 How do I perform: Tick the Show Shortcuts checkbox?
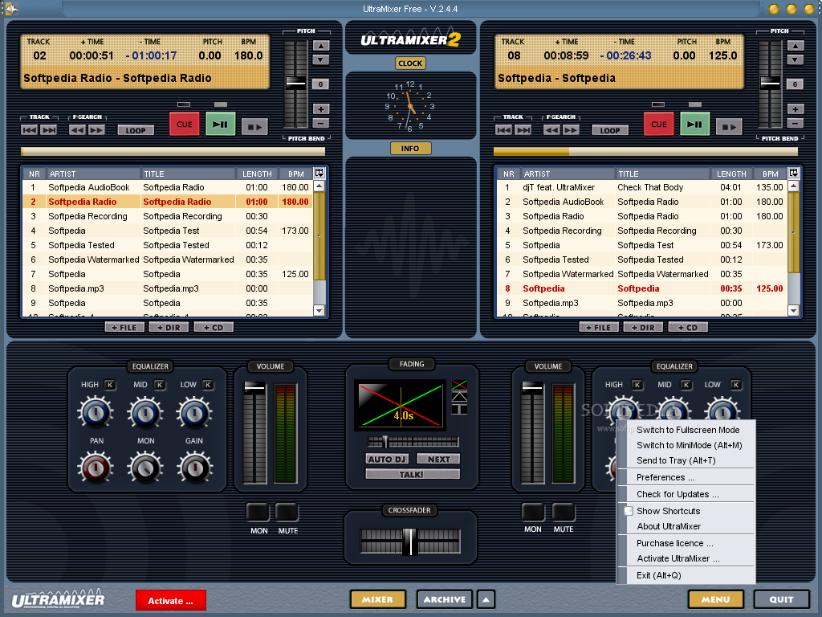point(629,510)
